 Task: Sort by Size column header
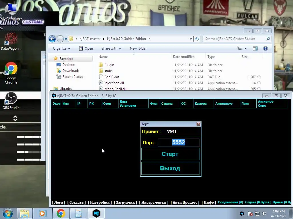(x=251, y=57)
